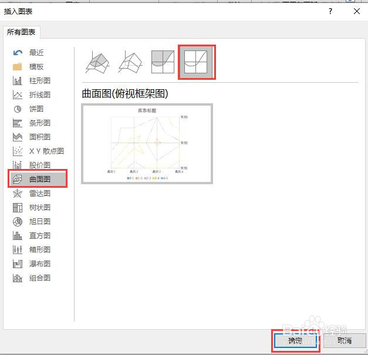The height and width of the screenshot is (355, 368).
Task: Select the 曲面图 label
Action: point(40,179)
